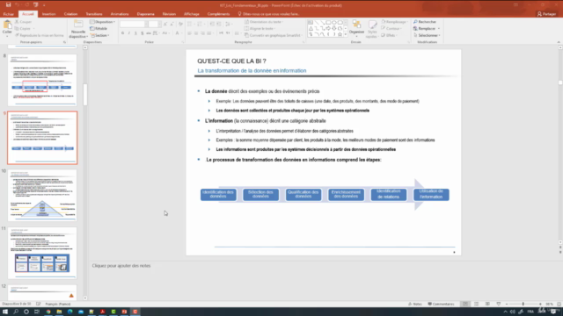Open the Sélectionner dropdown
This screenshot has height=316, width=563.
click(427, 35)
